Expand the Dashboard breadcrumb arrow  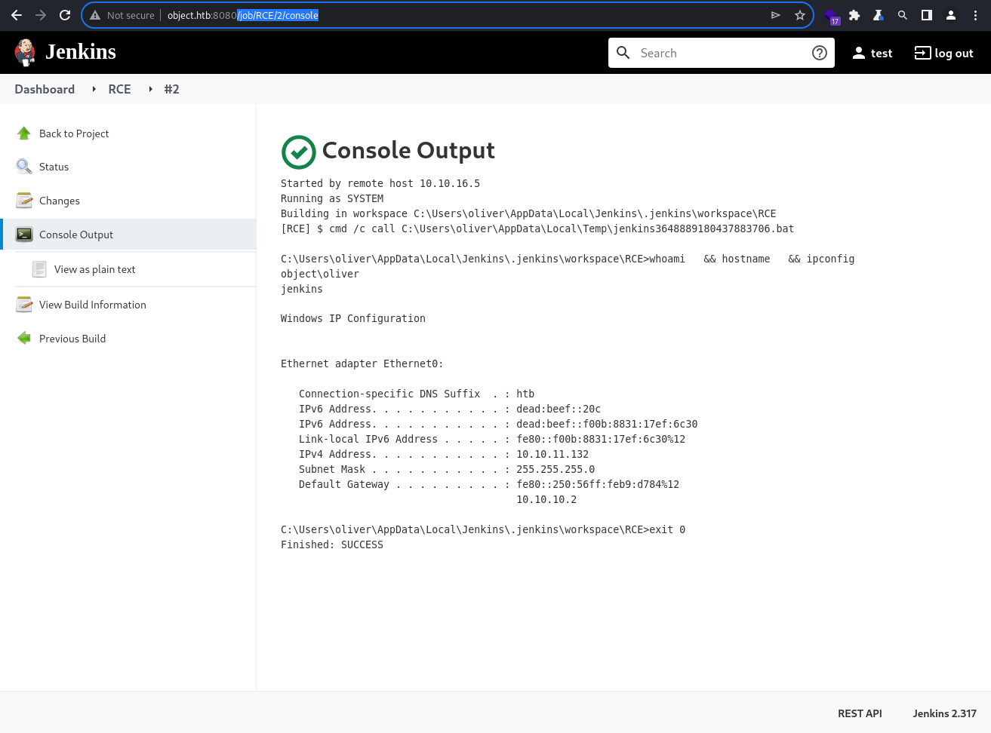(94, 89)
